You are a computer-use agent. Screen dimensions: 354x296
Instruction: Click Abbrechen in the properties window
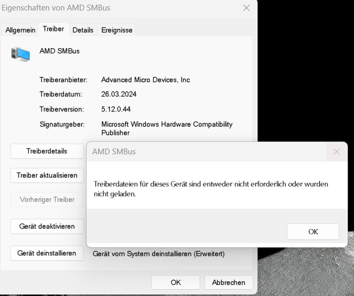(x=229, y=282)
